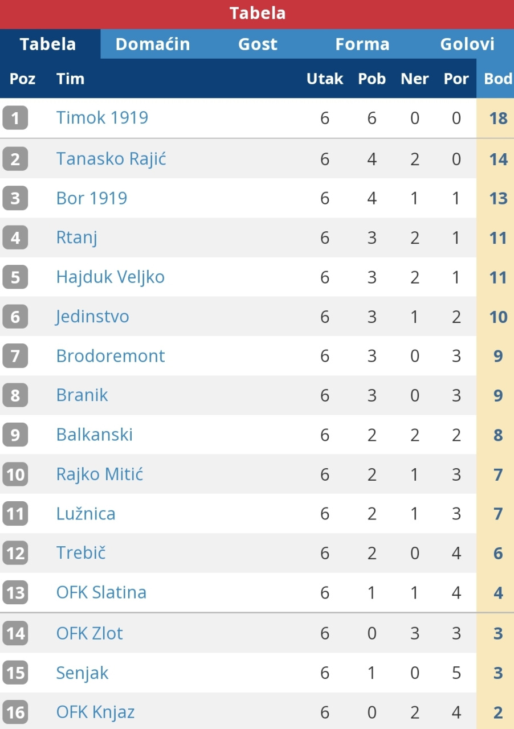Screen dimensions: 514x729
Task: Click the position 16 badge
Action: (15, 712)
